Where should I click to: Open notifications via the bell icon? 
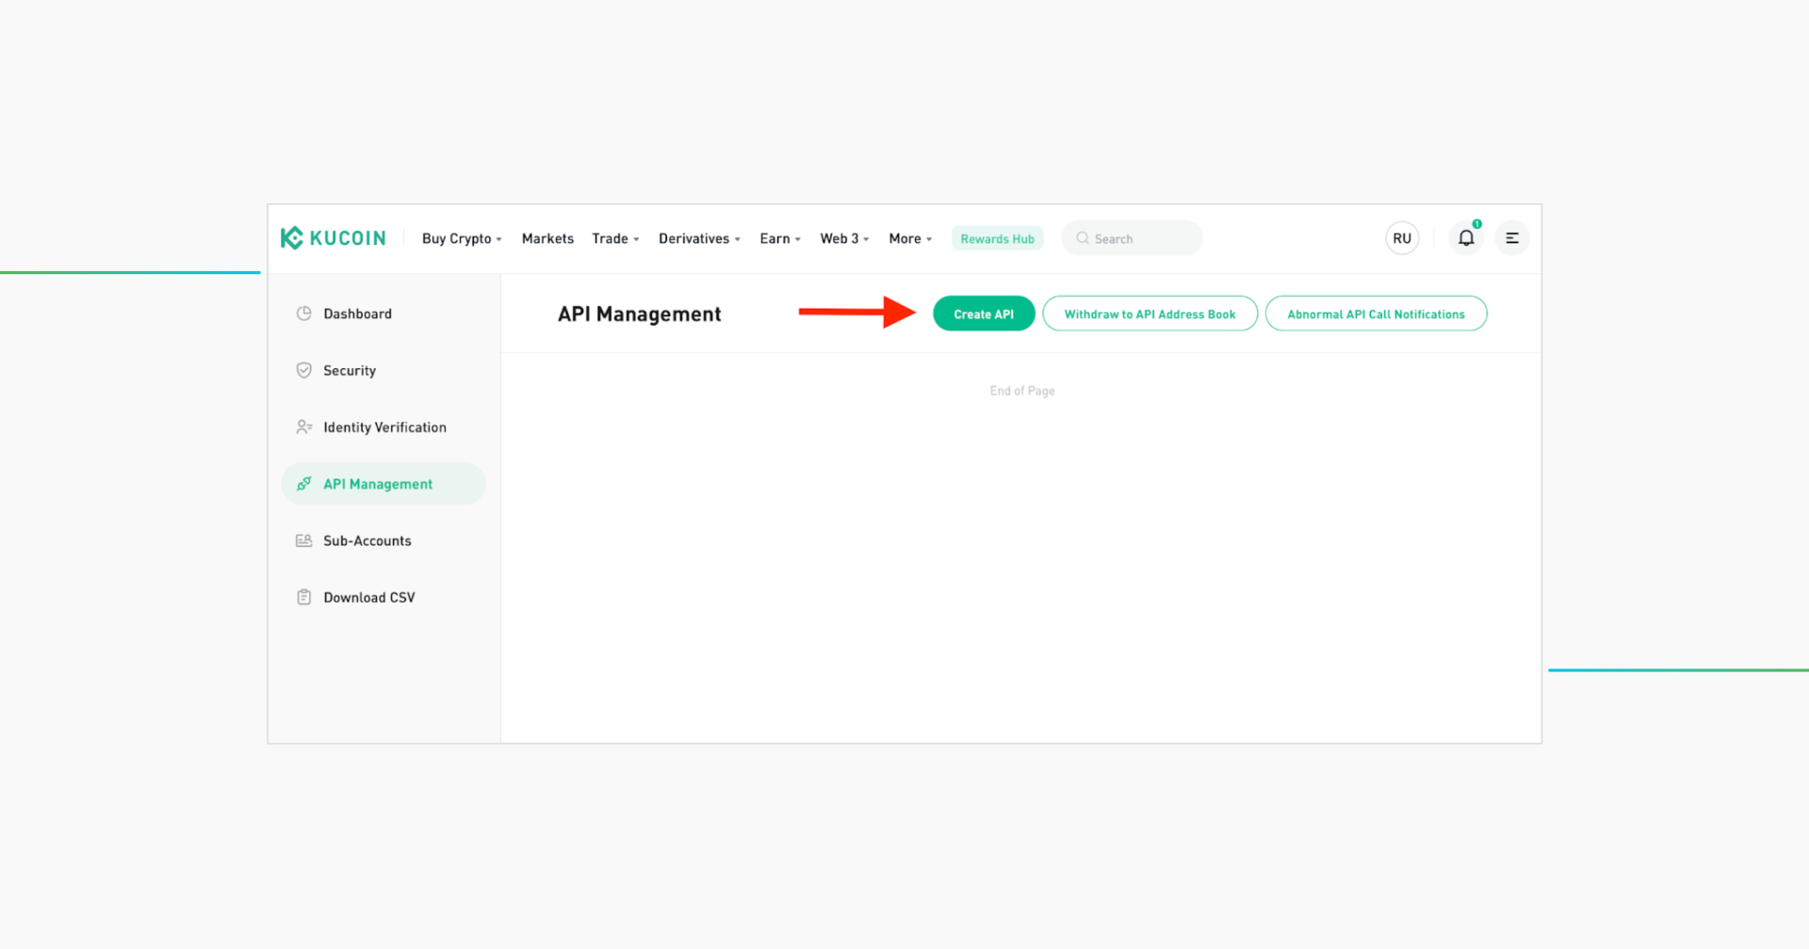coord(1465,237)
